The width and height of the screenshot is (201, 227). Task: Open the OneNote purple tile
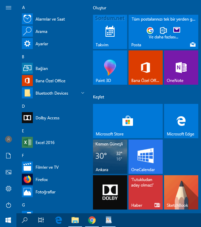coord(181,68)
